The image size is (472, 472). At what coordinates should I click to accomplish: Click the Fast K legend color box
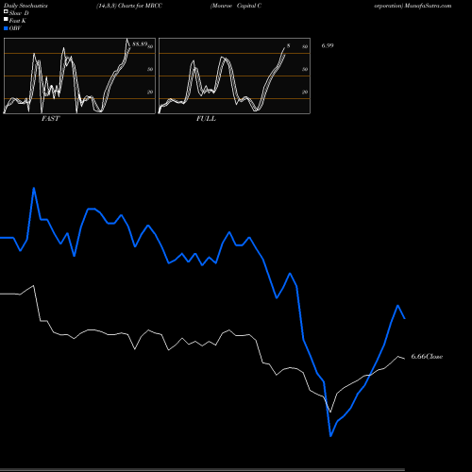click(x=6, y=19)
